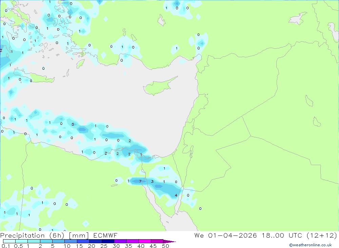Click the 'ECMWF' model label

[x=105, y=235]
